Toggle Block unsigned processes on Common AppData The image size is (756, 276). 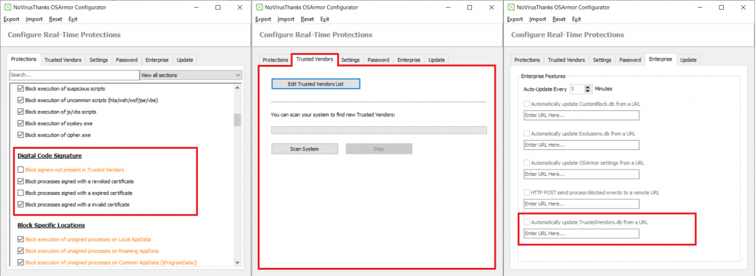pyautogui.click(x=21, y=262)
